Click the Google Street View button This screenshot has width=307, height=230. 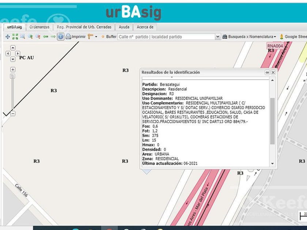(x=293, y=37)
